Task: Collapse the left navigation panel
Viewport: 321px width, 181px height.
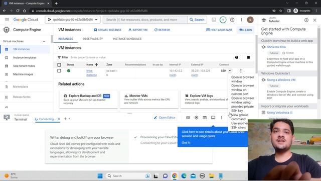Action: coord(7,107)
